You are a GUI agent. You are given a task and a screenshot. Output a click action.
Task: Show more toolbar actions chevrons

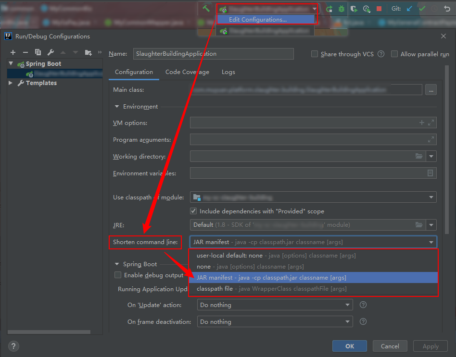pyautogui.click(x=100, y=52)
